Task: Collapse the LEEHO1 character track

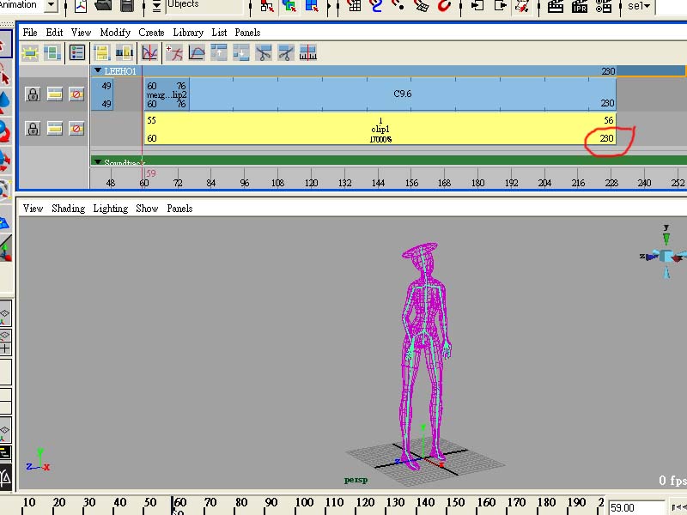Action: 98,70
